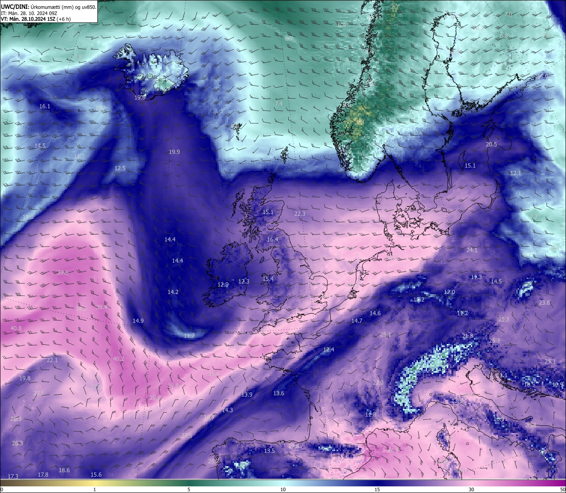The width and height of the screenshot is (566, 493).
Task: Click the 20.5 value near the Baltic states
Action: tap(491, 145)
